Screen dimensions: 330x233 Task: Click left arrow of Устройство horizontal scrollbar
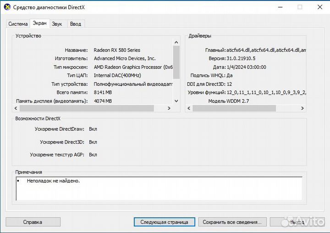[16, 108]
